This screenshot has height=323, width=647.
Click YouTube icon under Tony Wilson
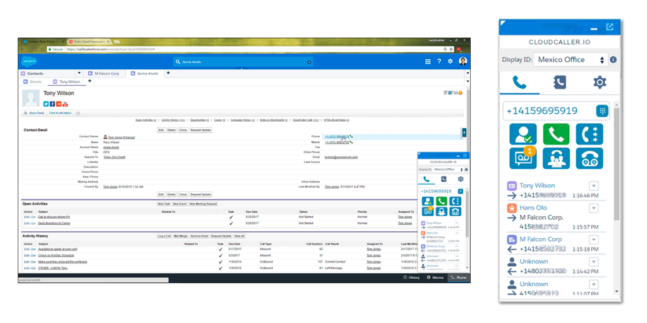tap(65, 104)
